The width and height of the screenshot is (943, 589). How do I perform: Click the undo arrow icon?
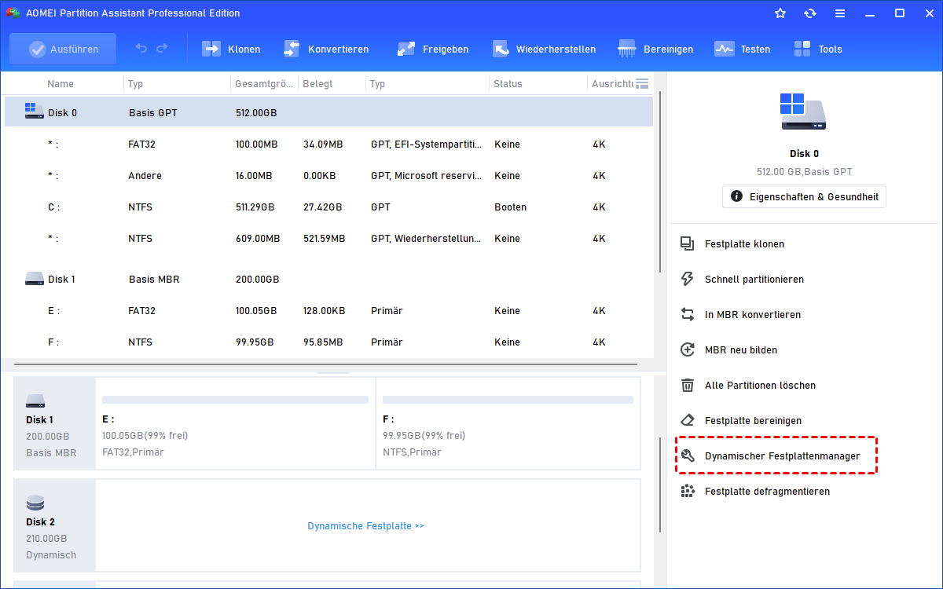click(141, 49)
